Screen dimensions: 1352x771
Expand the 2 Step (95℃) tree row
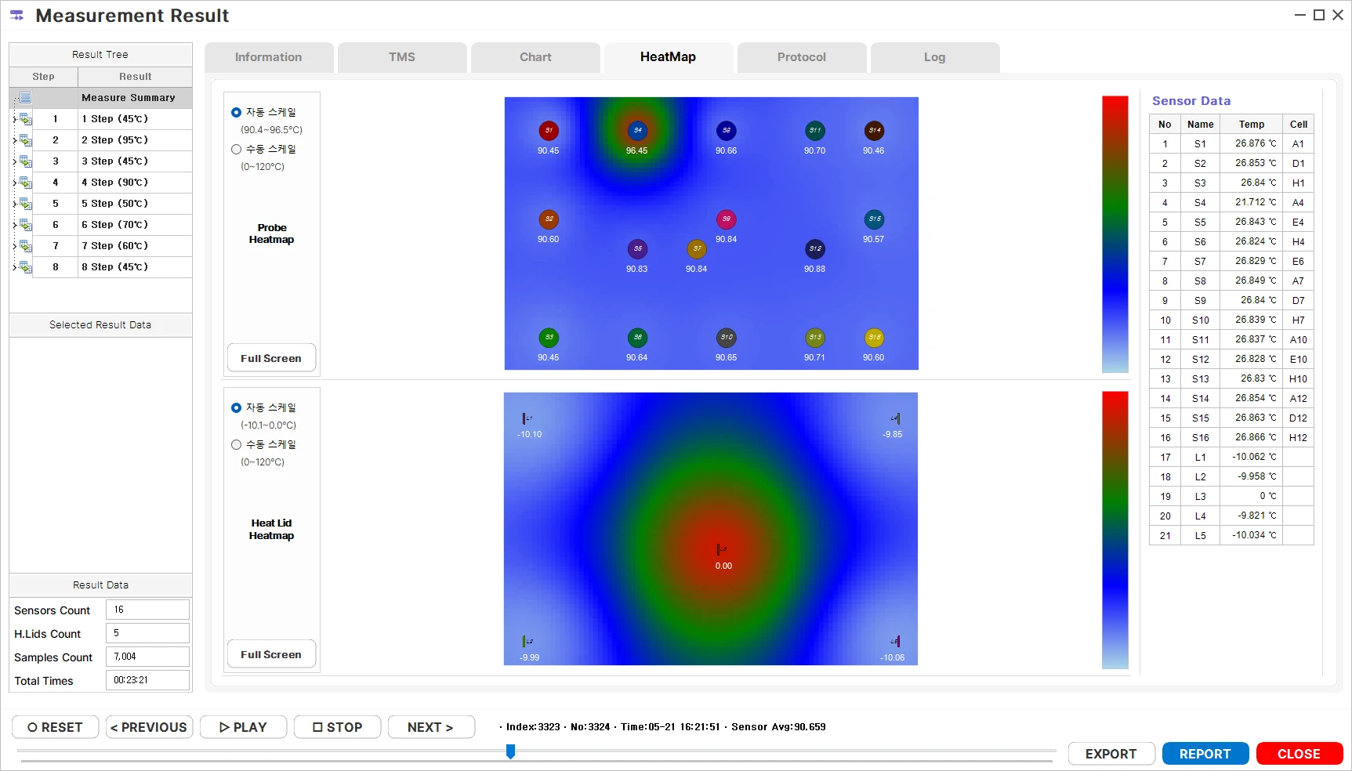(14, 140)
